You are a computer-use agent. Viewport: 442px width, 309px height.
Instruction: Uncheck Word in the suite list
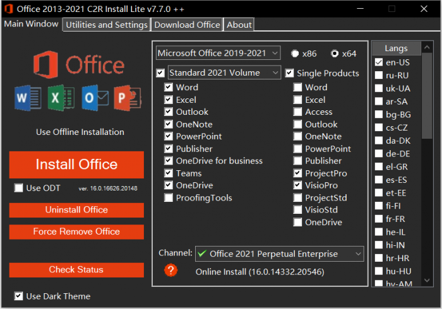click(x=169, y=87)
